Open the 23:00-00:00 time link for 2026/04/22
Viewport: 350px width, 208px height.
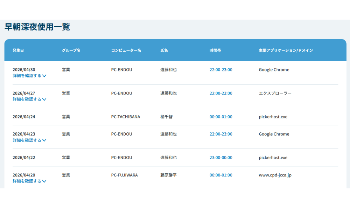tap(221, 158)
